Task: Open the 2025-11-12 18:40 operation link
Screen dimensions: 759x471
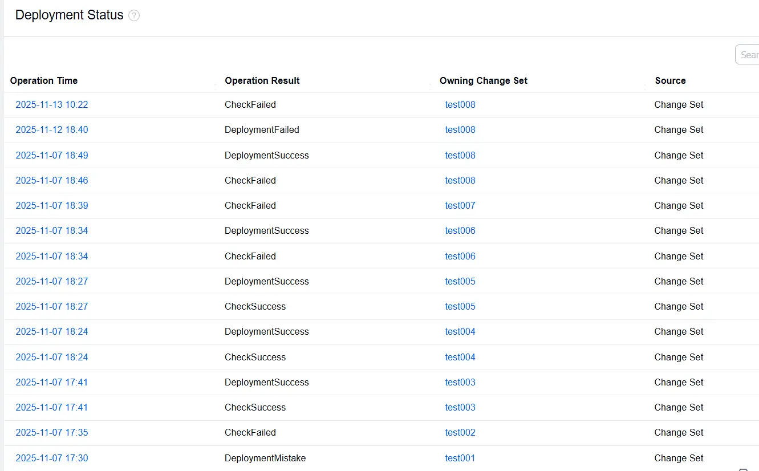Action: point(52,130)
